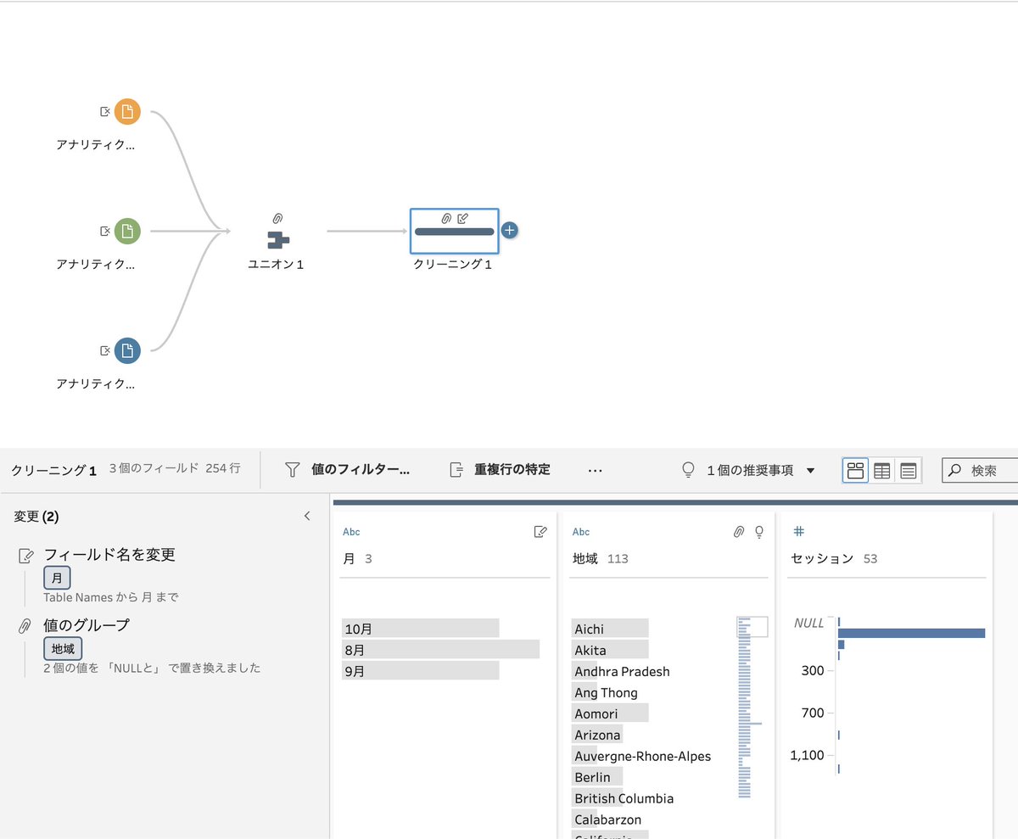Change the Abc data type of 月 field

pyautogui.click(x=351, y=532)
